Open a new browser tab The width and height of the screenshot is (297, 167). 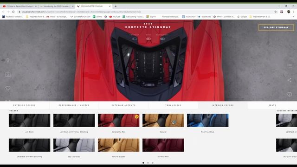(116, 6)
